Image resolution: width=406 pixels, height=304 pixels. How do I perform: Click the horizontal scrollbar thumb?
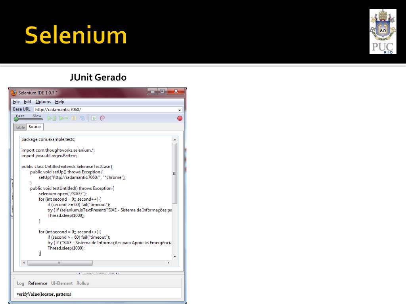click(60, 263)
